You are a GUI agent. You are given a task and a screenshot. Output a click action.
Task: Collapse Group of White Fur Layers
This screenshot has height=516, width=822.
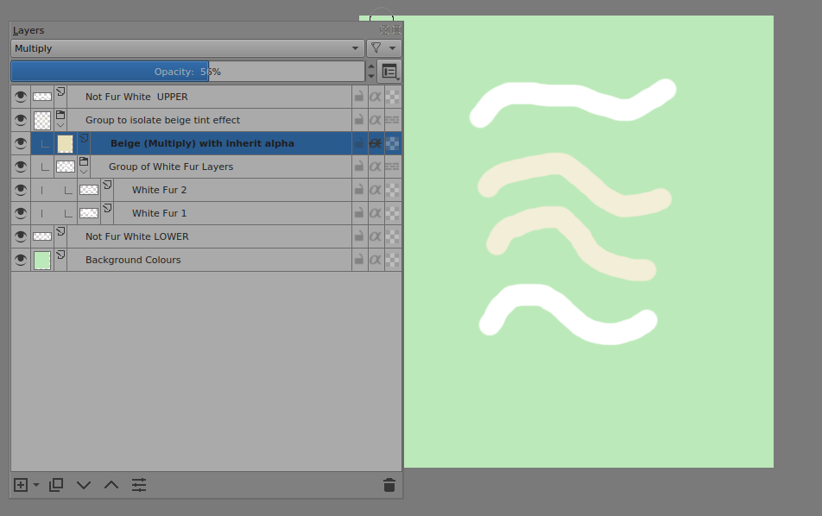(84, 172)
